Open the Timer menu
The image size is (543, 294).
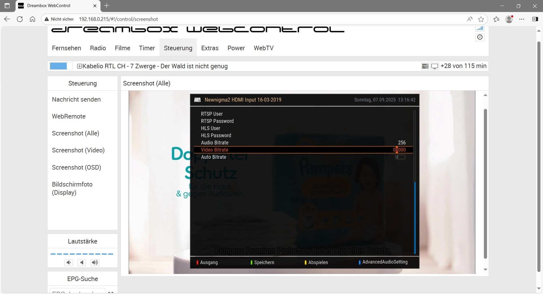pyautogui.click(x=147, y=48)
